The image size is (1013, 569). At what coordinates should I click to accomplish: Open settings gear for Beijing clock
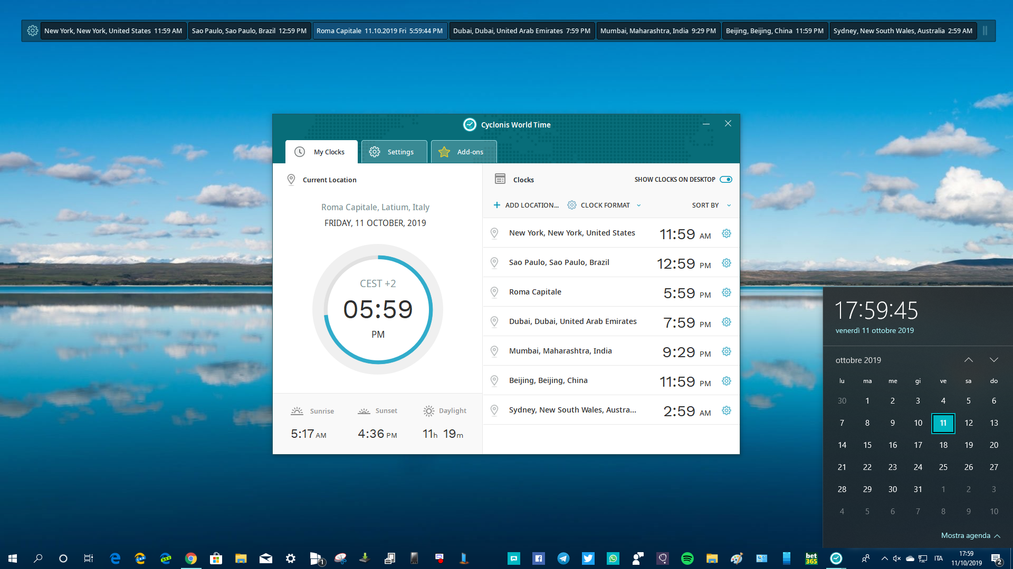coord(727,381)
